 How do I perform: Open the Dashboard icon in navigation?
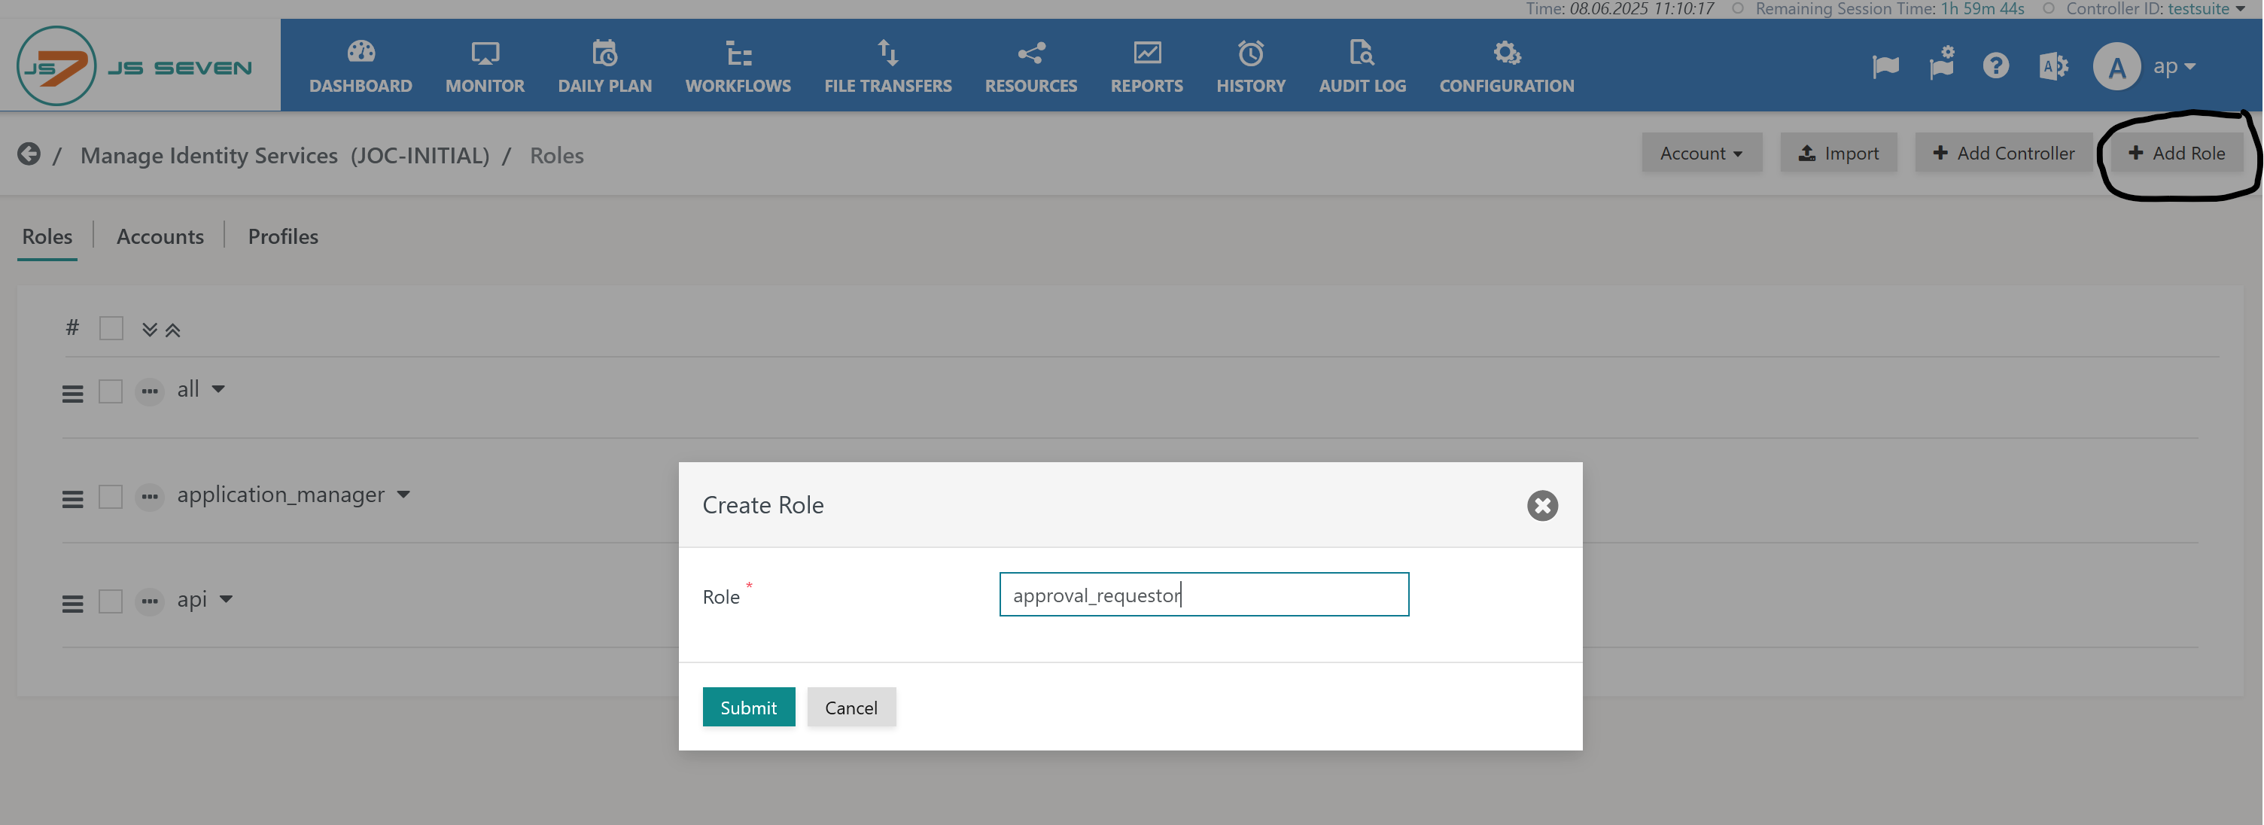tap(361, 53)
